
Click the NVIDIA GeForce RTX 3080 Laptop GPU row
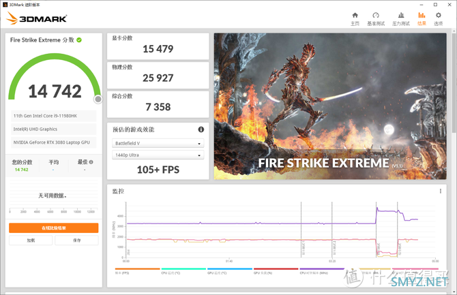tap(54, 142)
